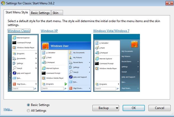Dismiss dialog with Cancel button

[160, 108]
